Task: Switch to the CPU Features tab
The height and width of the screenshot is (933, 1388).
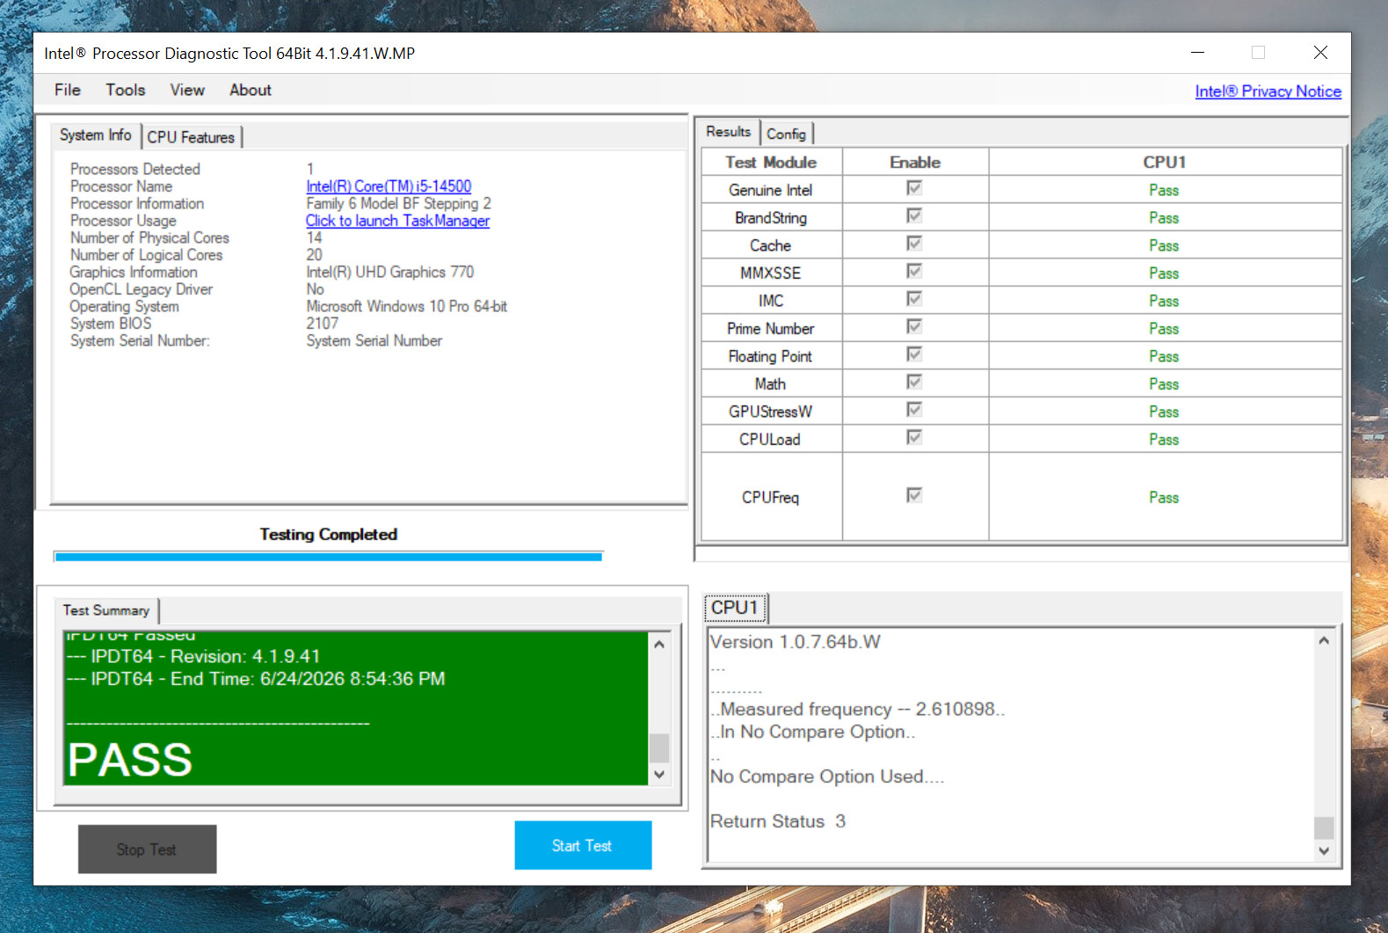Action: click(191, 137)
